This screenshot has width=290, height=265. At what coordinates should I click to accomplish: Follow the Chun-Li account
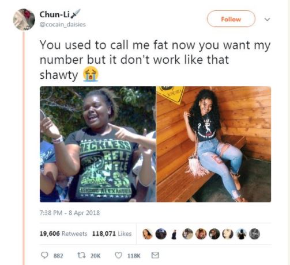(231, 19)
